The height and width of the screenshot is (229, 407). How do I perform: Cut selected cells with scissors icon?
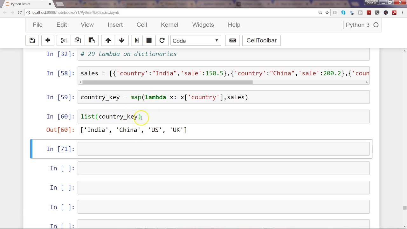pos(64,40)
